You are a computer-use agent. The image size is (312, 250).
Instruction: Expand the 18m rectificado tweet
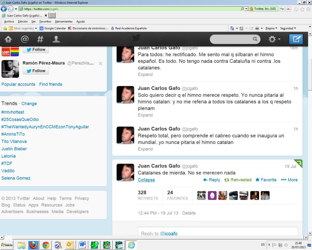click(145, 74)
